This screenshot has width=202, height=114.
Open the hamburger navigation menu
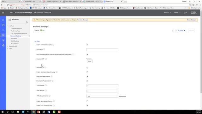click(3, 13)
